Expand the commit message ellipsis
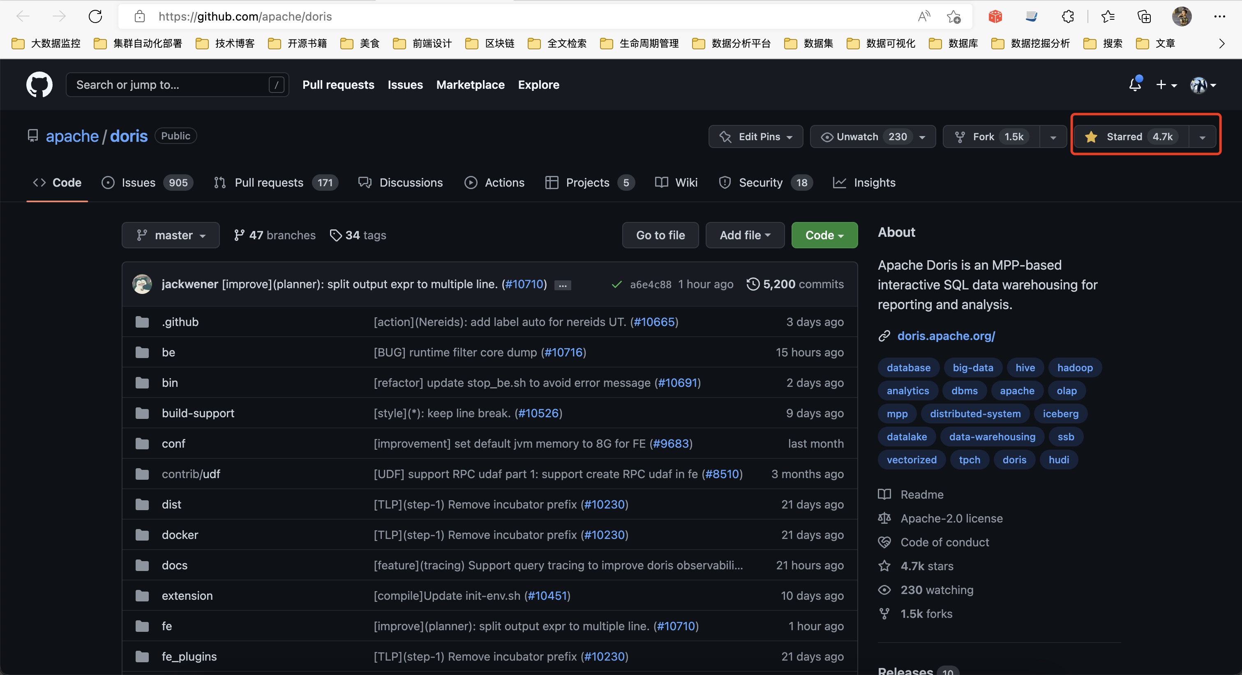 562,285
